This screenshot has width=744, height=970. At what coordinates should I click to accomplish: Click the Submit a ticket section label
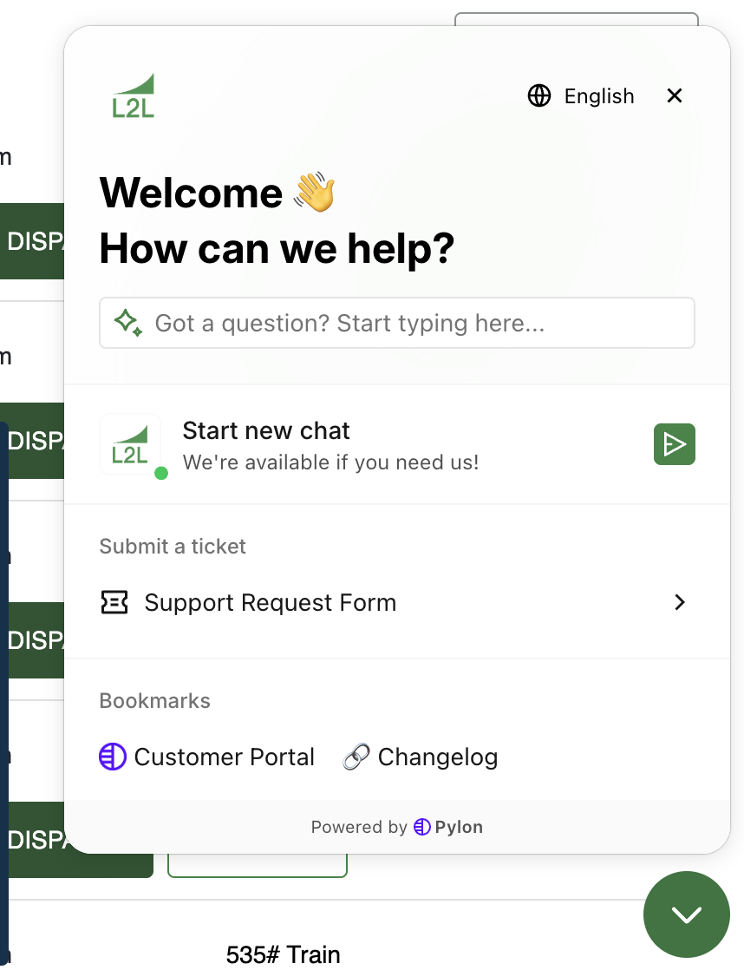click(173, 547)
